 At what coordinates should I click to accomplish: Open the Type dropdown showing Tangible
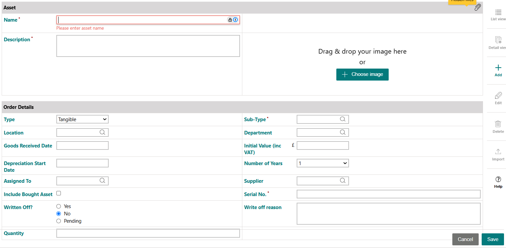pos(82,119)
